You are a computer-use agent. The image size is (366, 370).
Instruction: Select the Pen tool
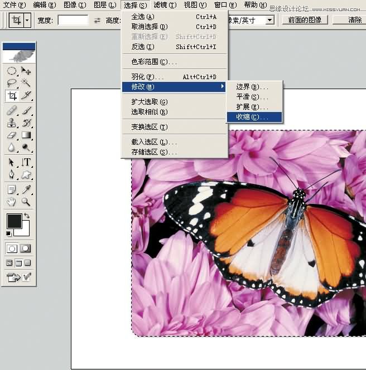point(12,174)
